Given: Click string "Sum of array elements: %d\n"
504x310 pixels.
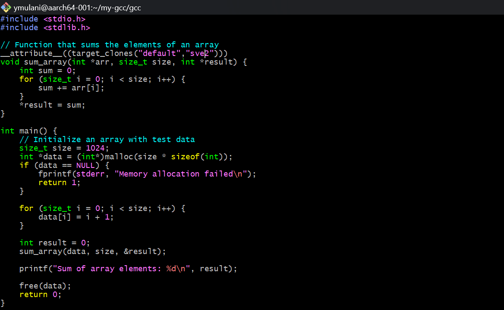Looking at the screenshot, I should click(121, 269).
